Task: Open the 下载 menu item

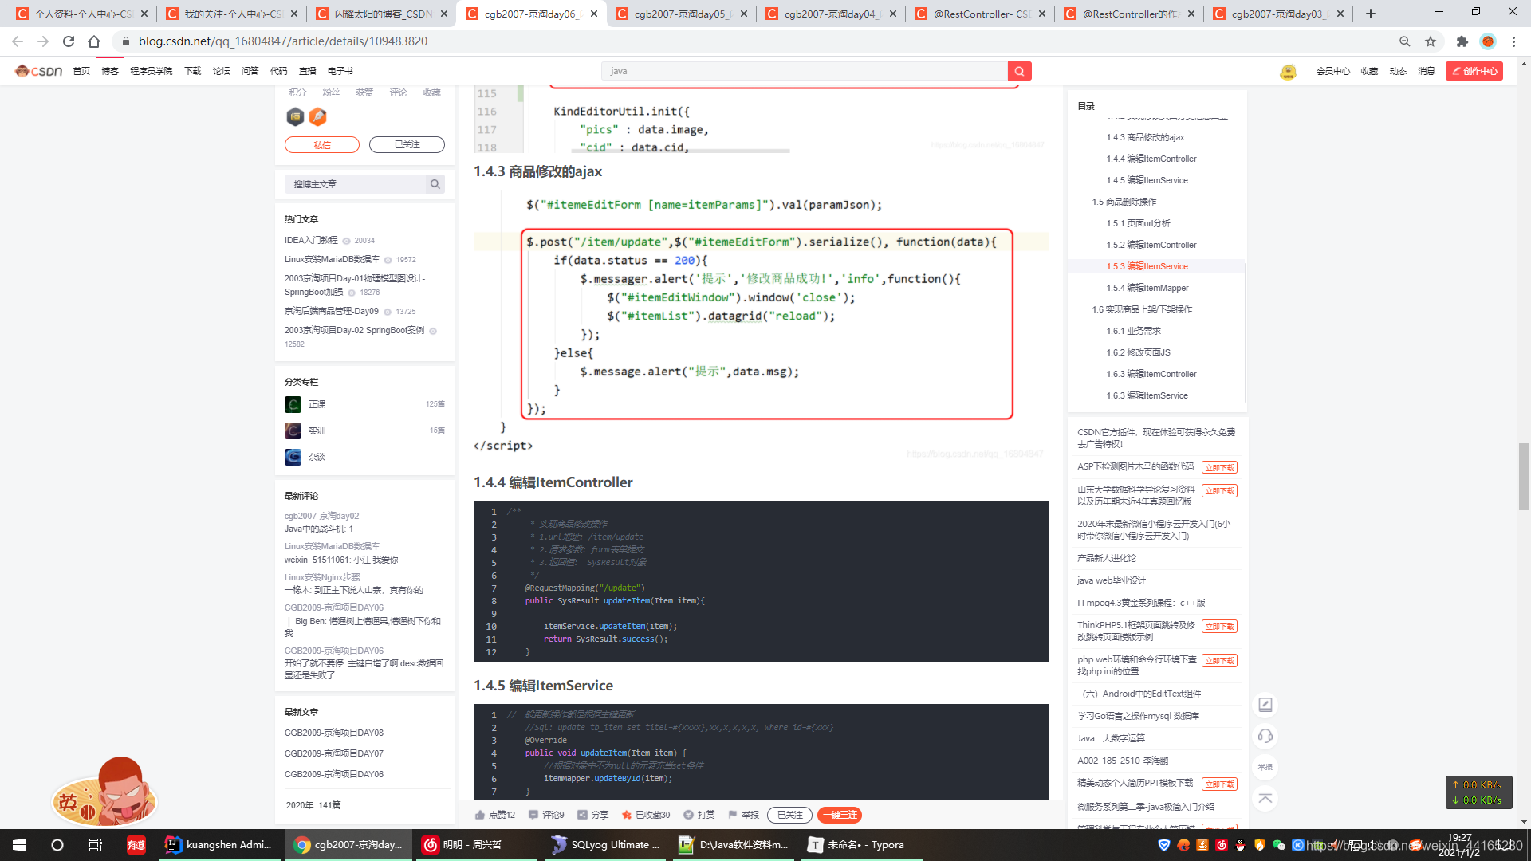Action: [x=193, y=71]
